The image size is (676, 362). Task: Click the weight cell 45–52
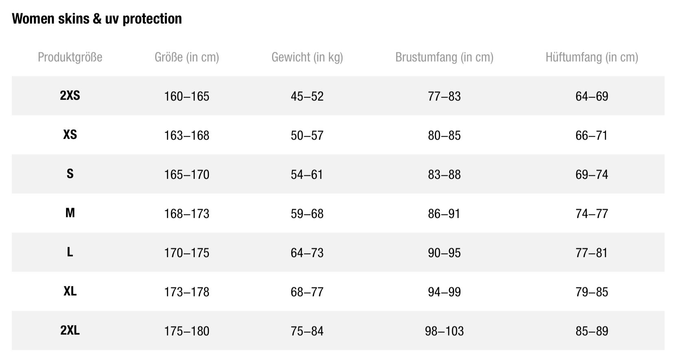click(307, 96)
